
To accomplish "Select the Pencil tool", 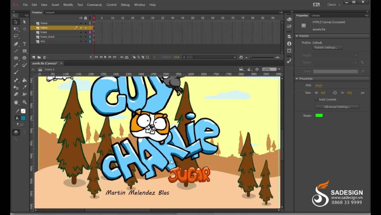I will click(x=16, y=65).
